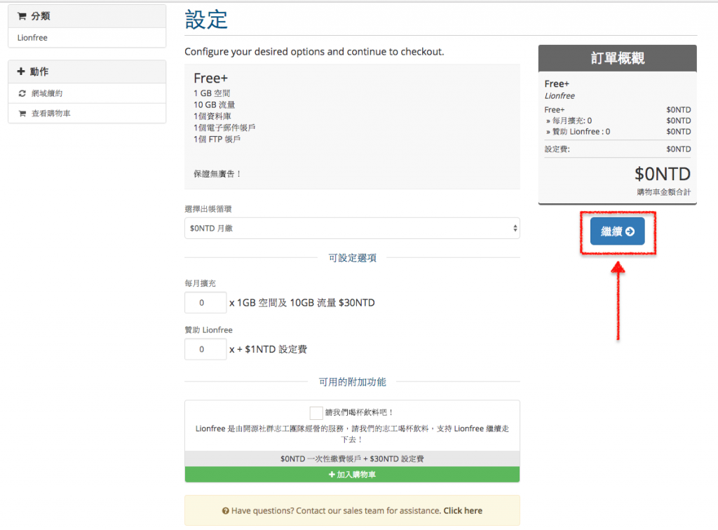Viewport: 718px width, 530px height.
Task: Click the $0NTD 一次性繳費帳戶 pricing line
Action: pos(352,458)
